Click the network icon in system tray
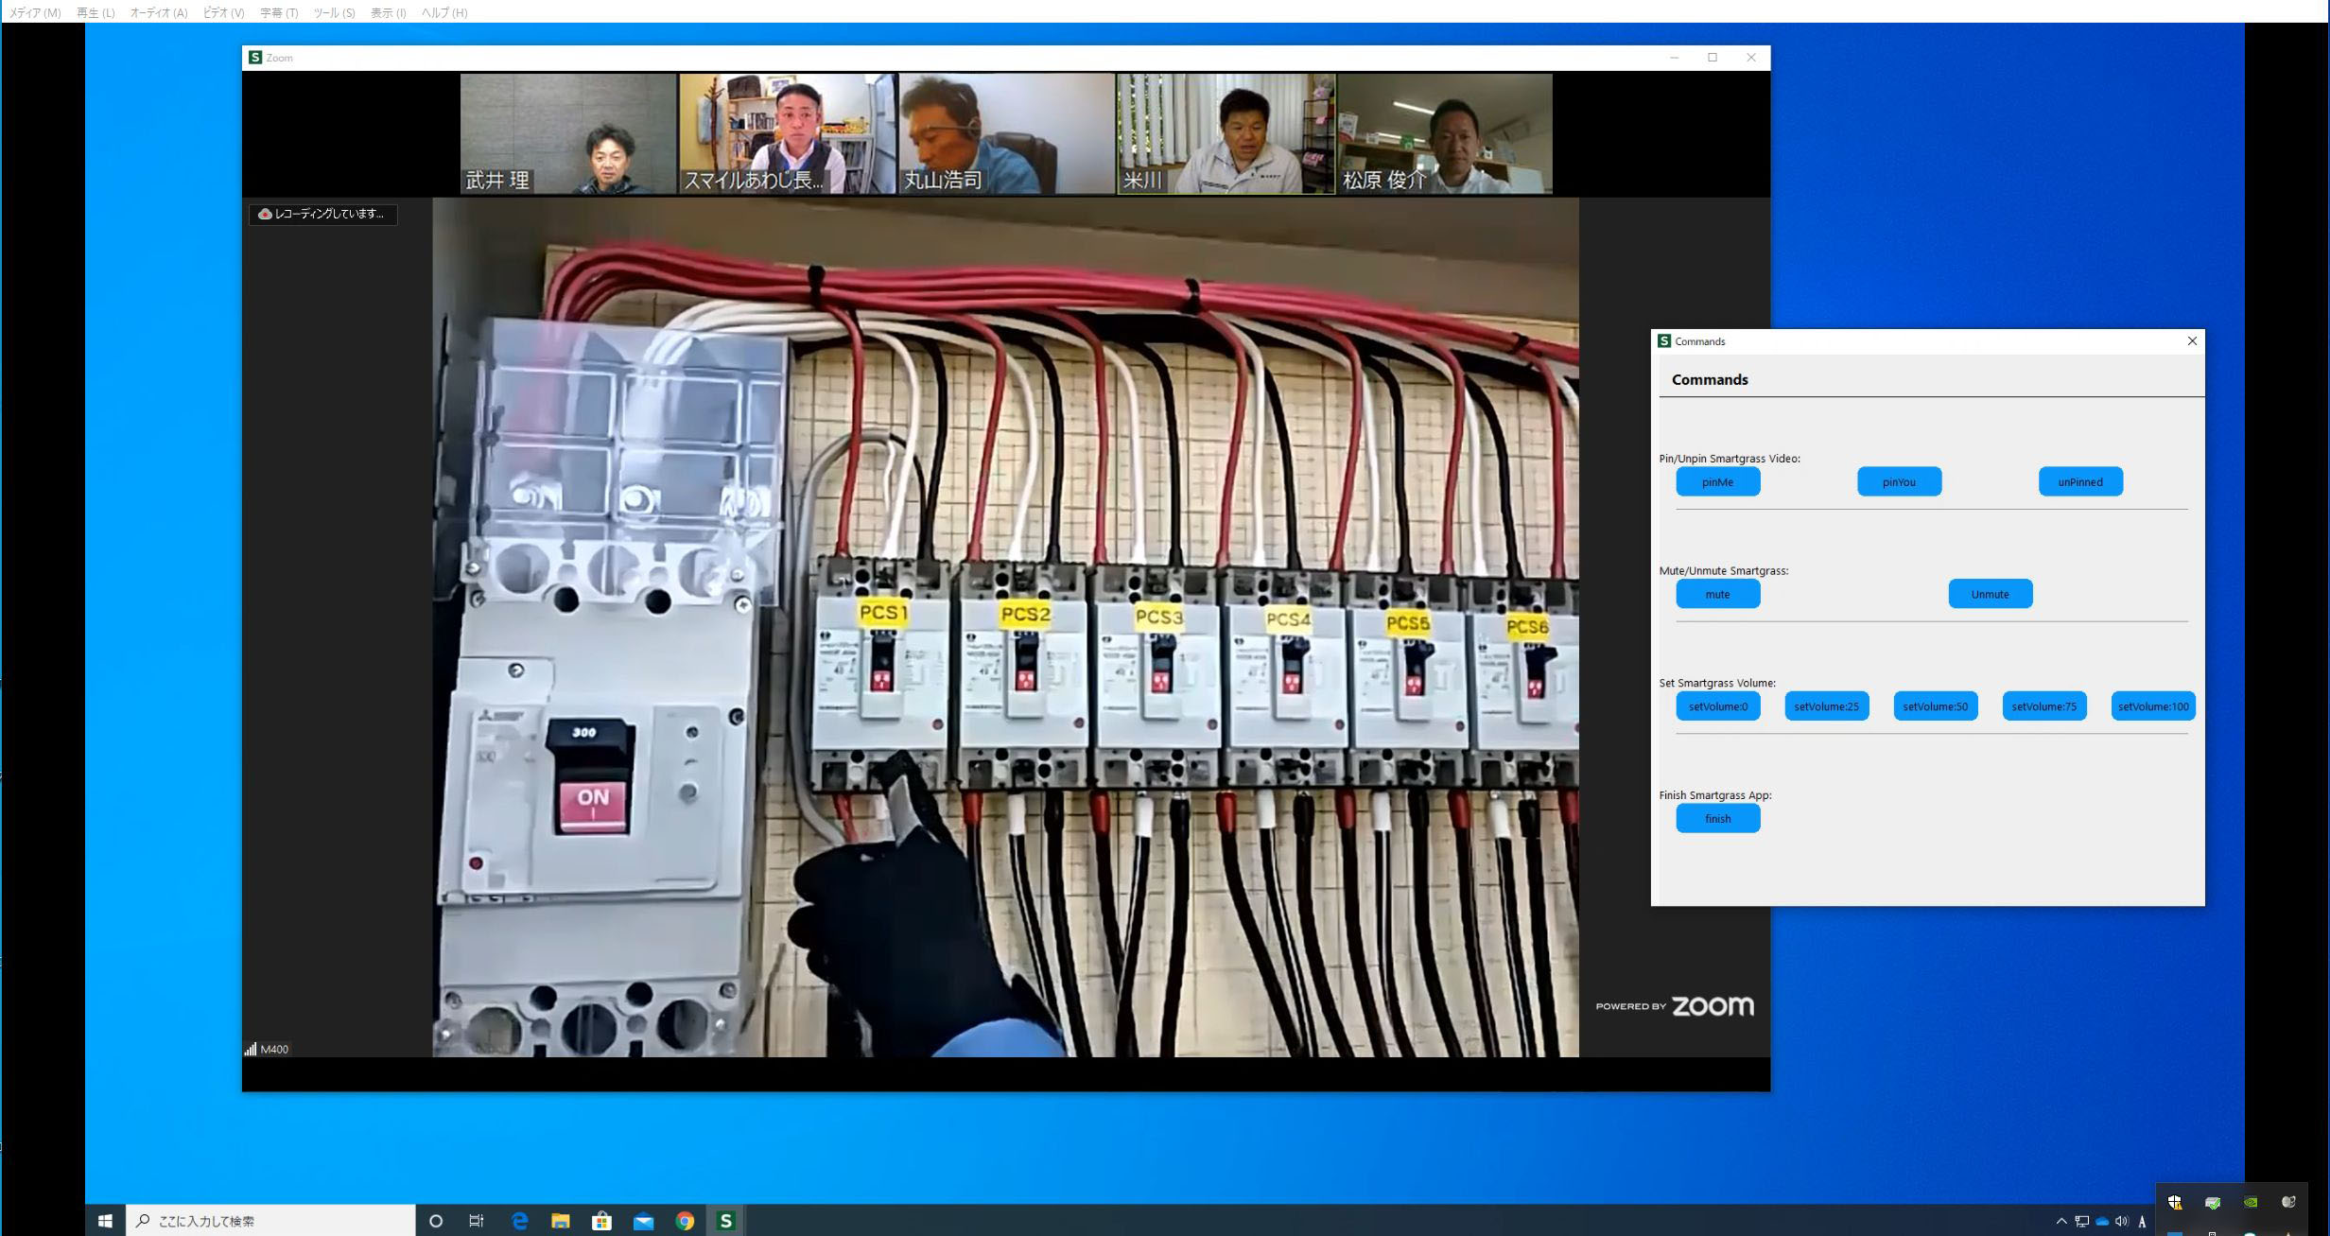Image resolution: width=2330 pixels, height=1236 pixels. click(2081, 1221)
